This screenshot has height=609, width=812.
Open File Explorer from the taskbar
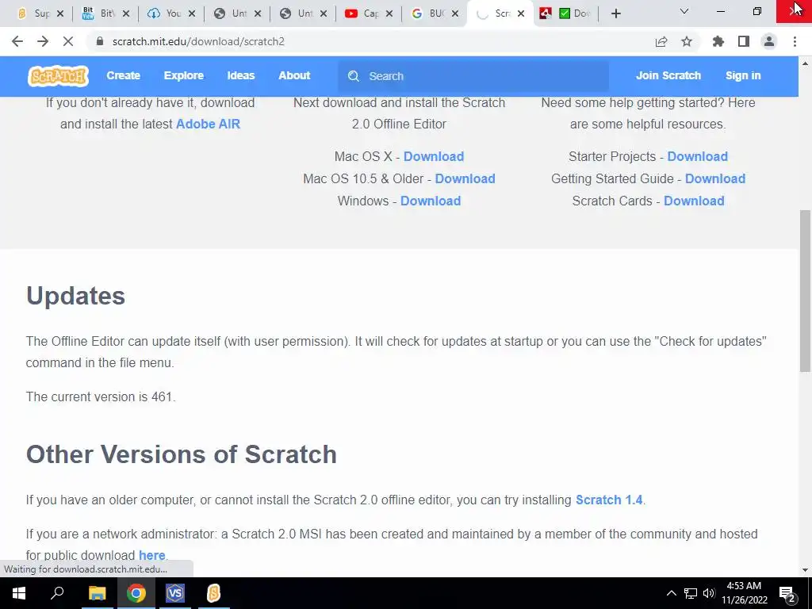[x=97, y=593]
